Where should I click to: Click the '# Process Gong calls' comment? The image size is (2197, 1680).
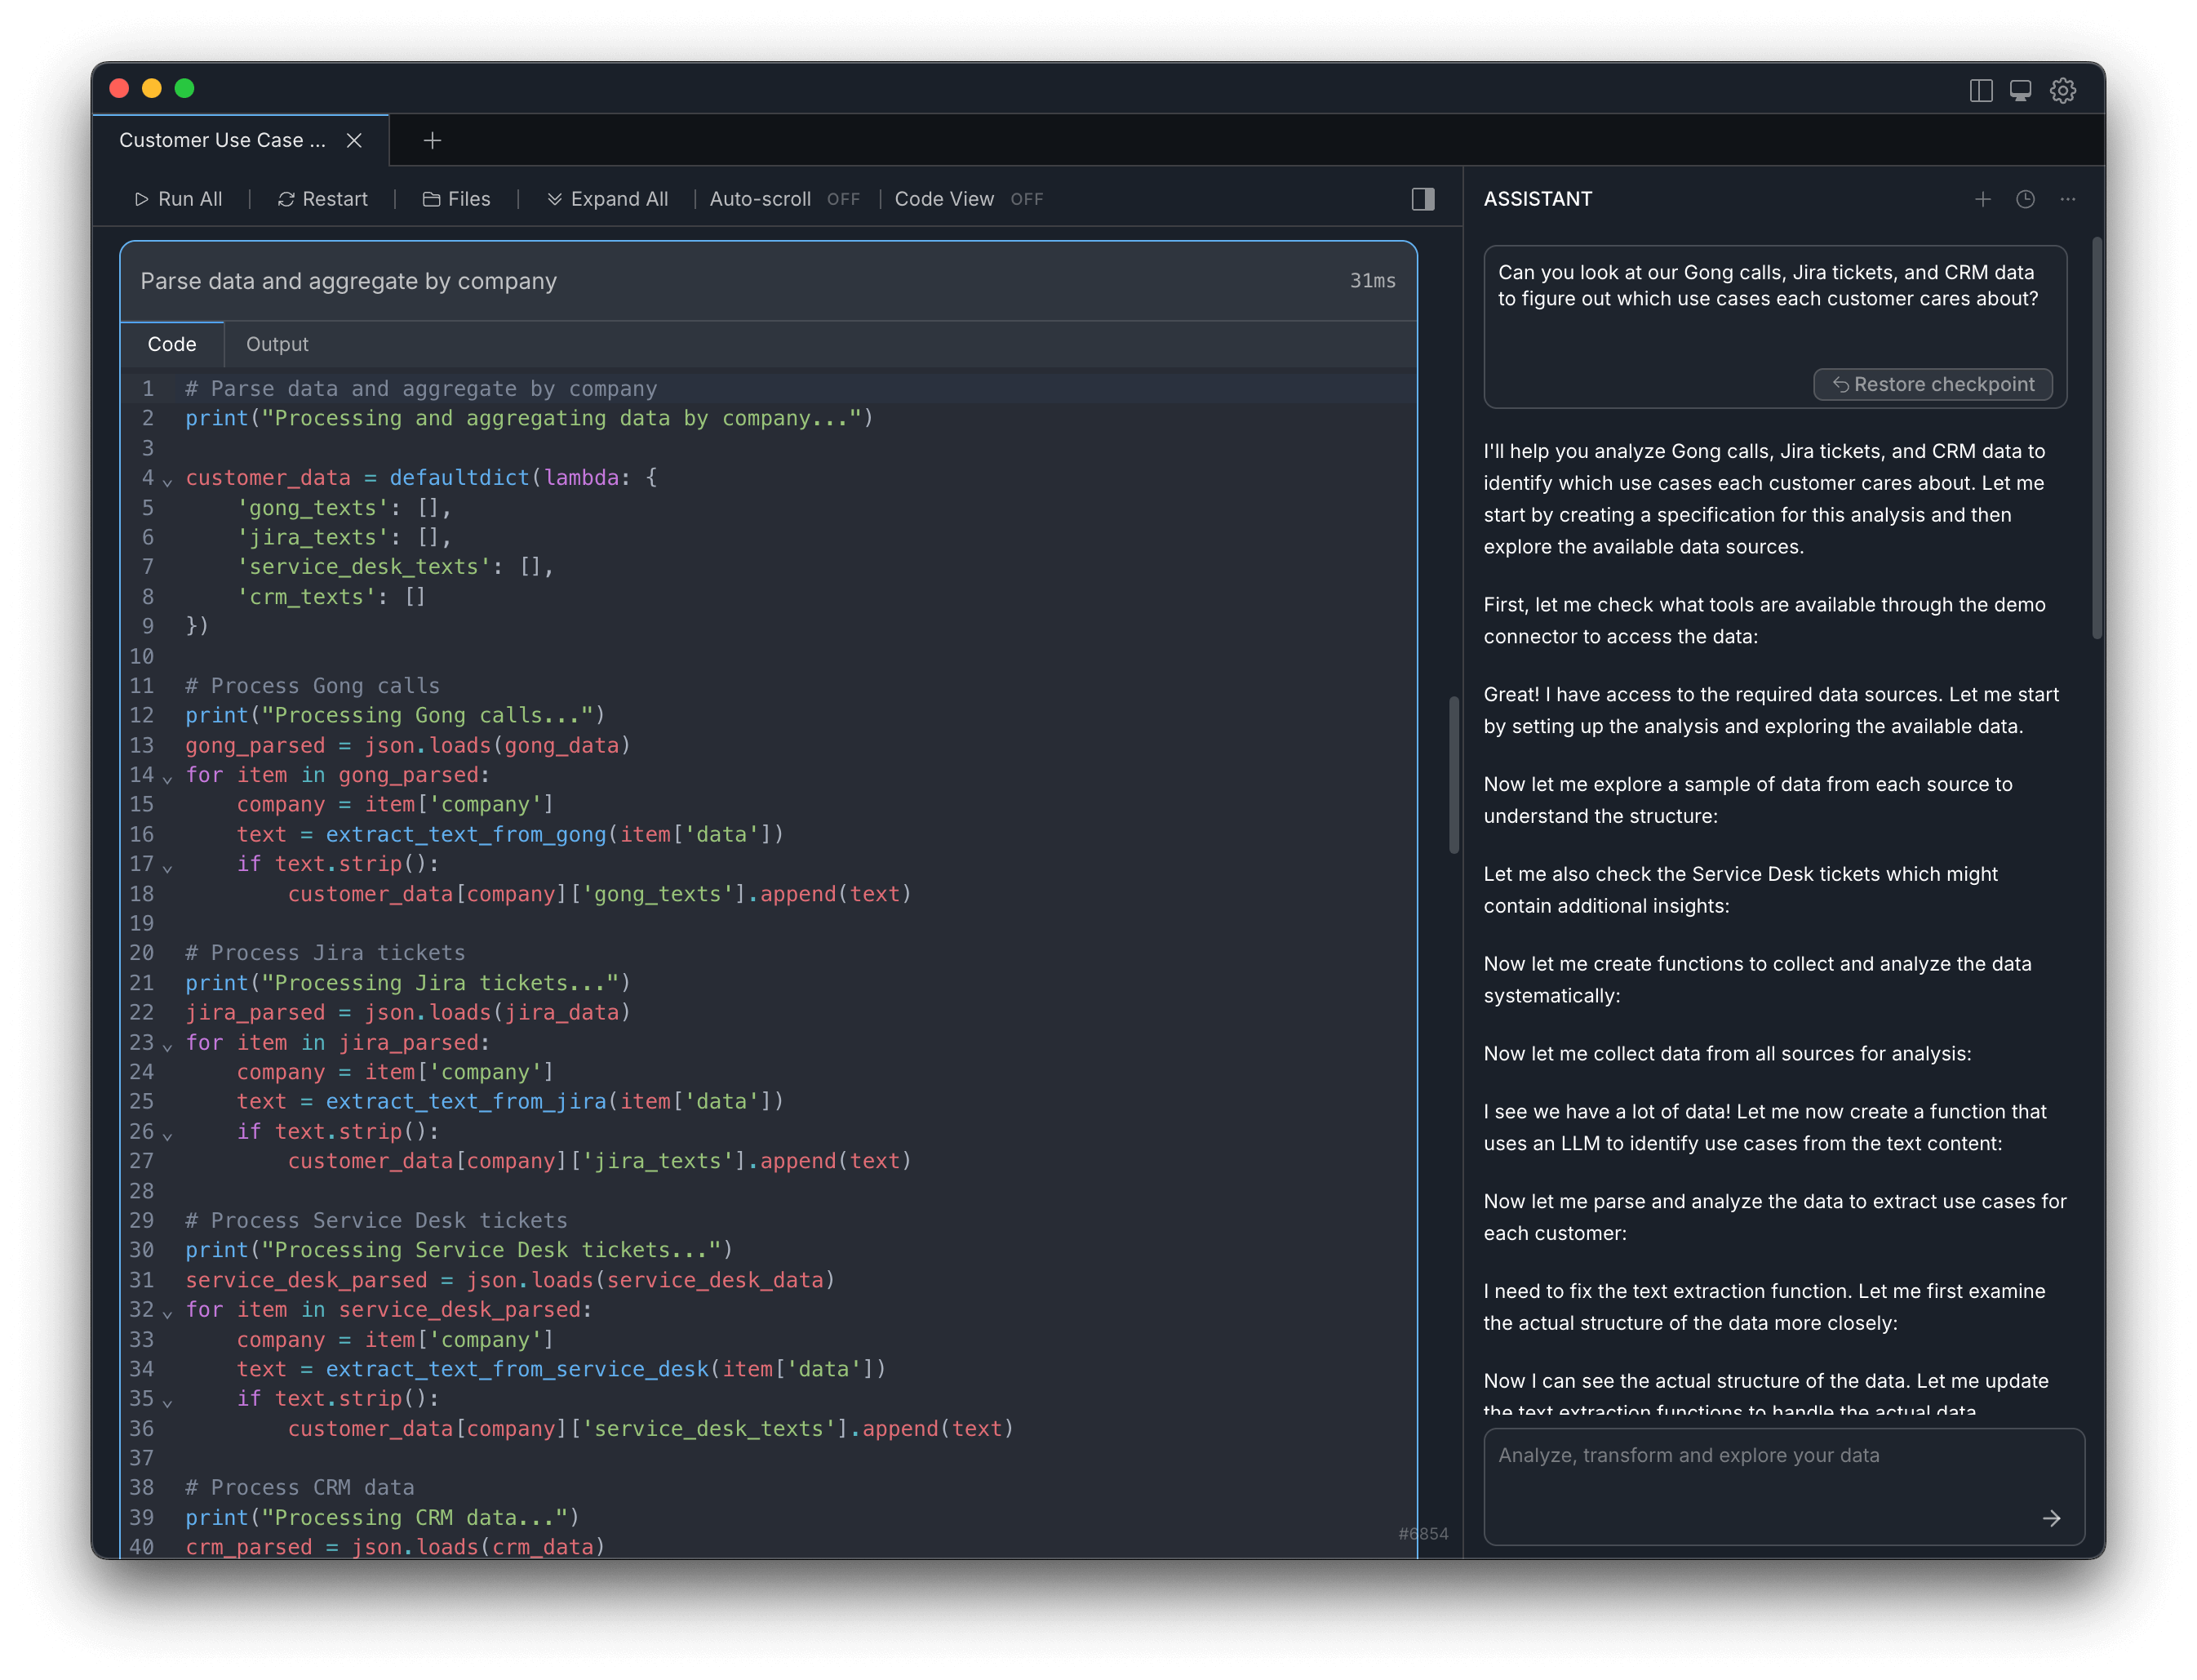(x=312, y=686)
